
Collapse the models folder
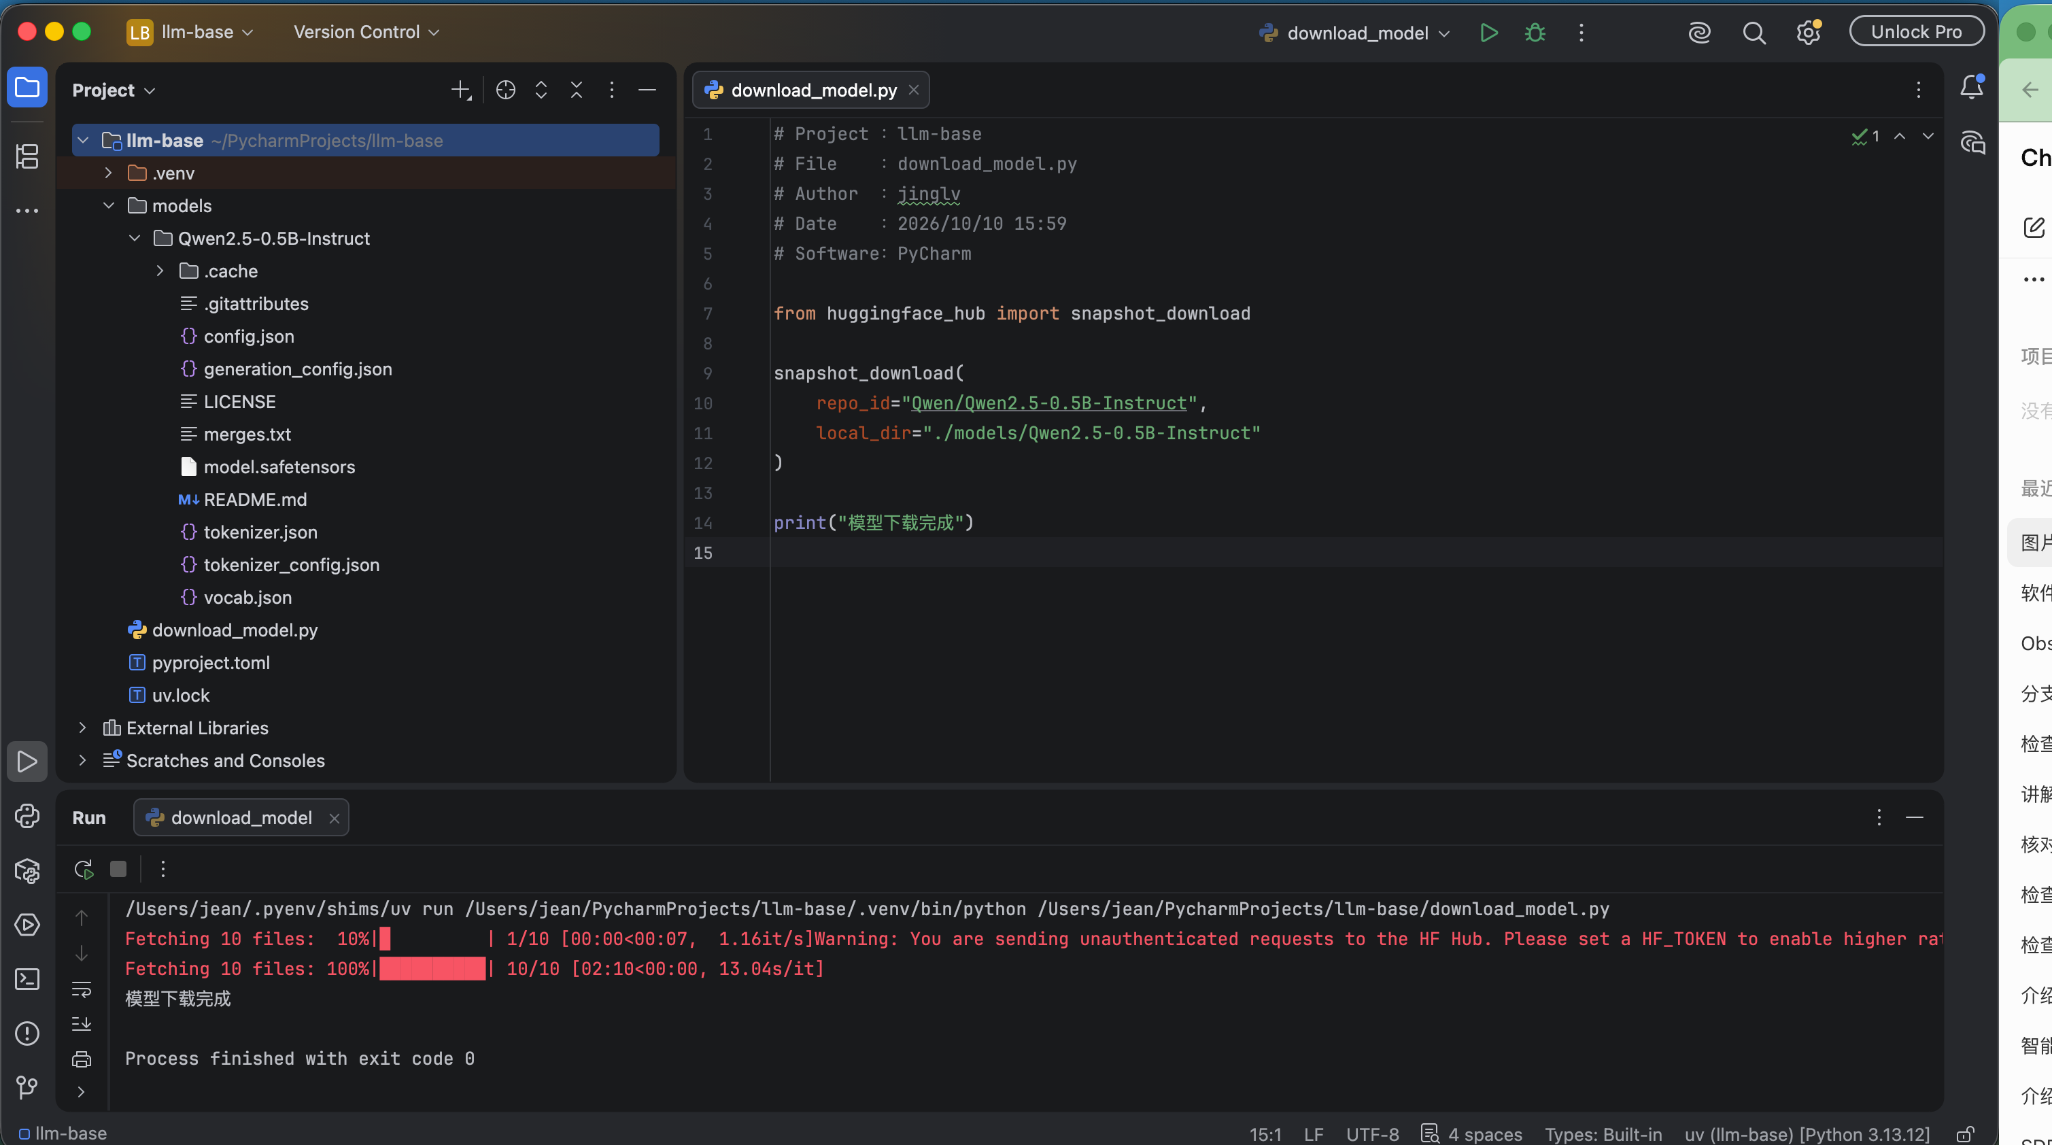tap(108, 205)
